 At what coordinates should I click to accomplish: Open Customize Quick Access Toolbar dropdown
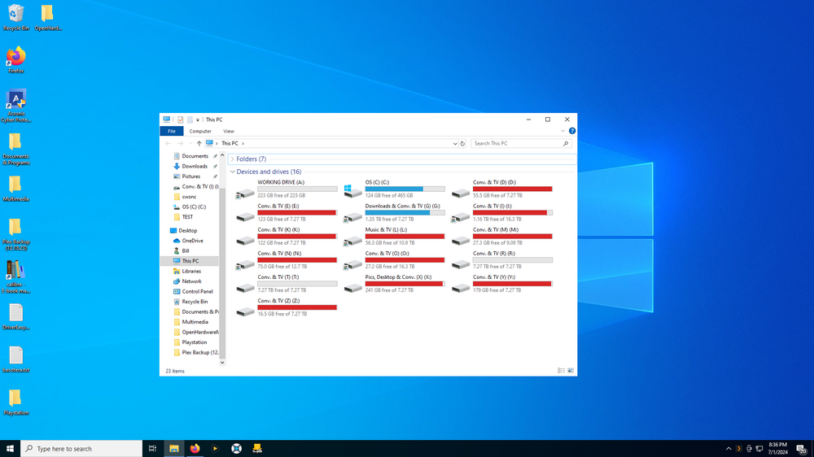click(x=198, y=120)
